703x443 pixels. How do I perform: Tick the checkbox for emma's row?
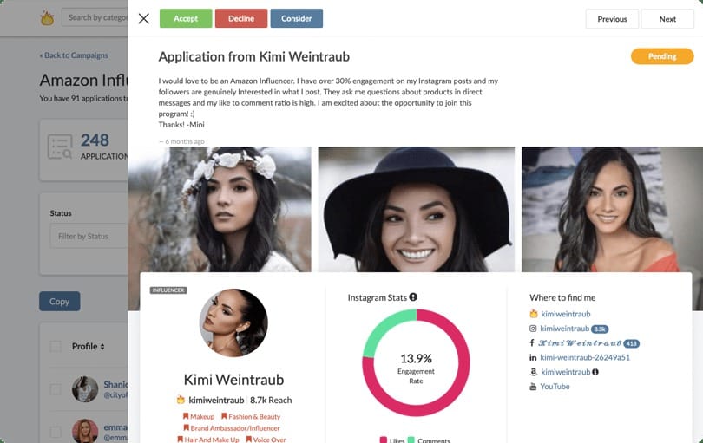point(56,431)
